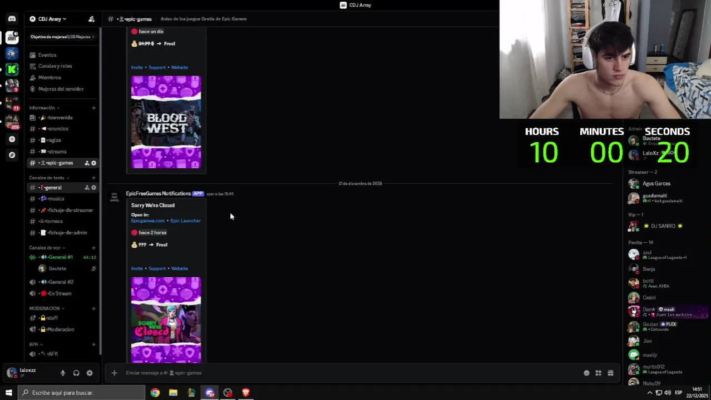Click the message input field for epic-games

click(350, 373)
